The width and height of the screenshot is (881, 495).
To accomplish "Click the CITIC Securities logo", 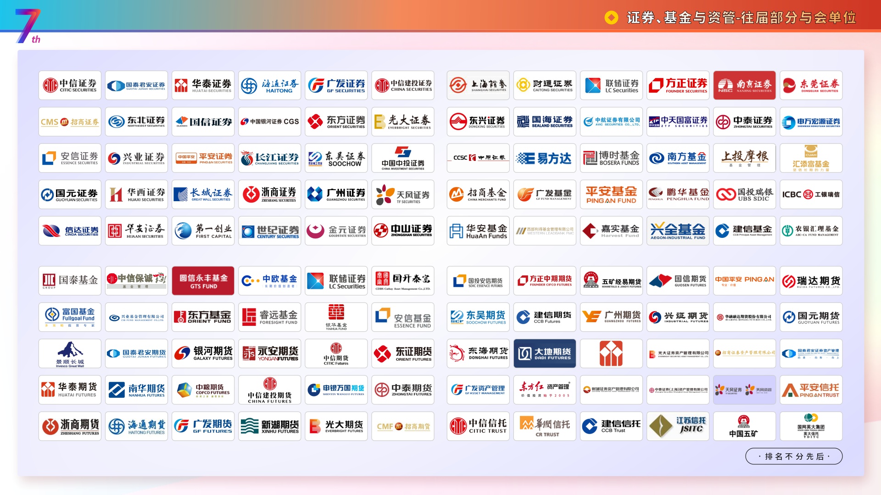I will [70, 85].
